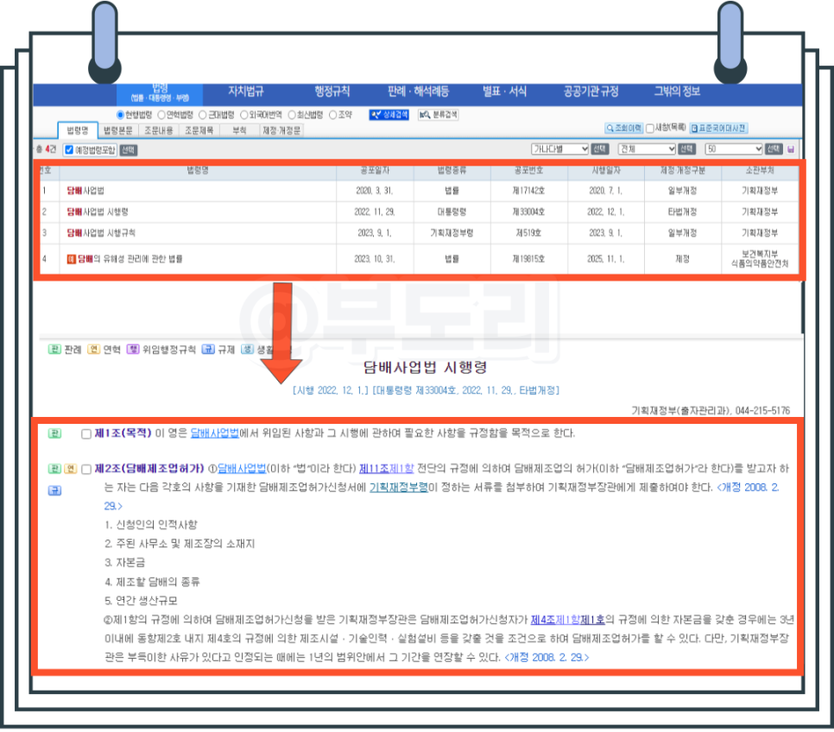Follow 제11조제1항 link in 제2조
Screen dimensions: 834x732
coord(386,469)
